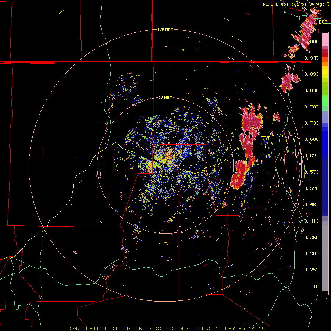Click the 0.627 scale value
The image size is (331, 331).
[x=312, y=156]
